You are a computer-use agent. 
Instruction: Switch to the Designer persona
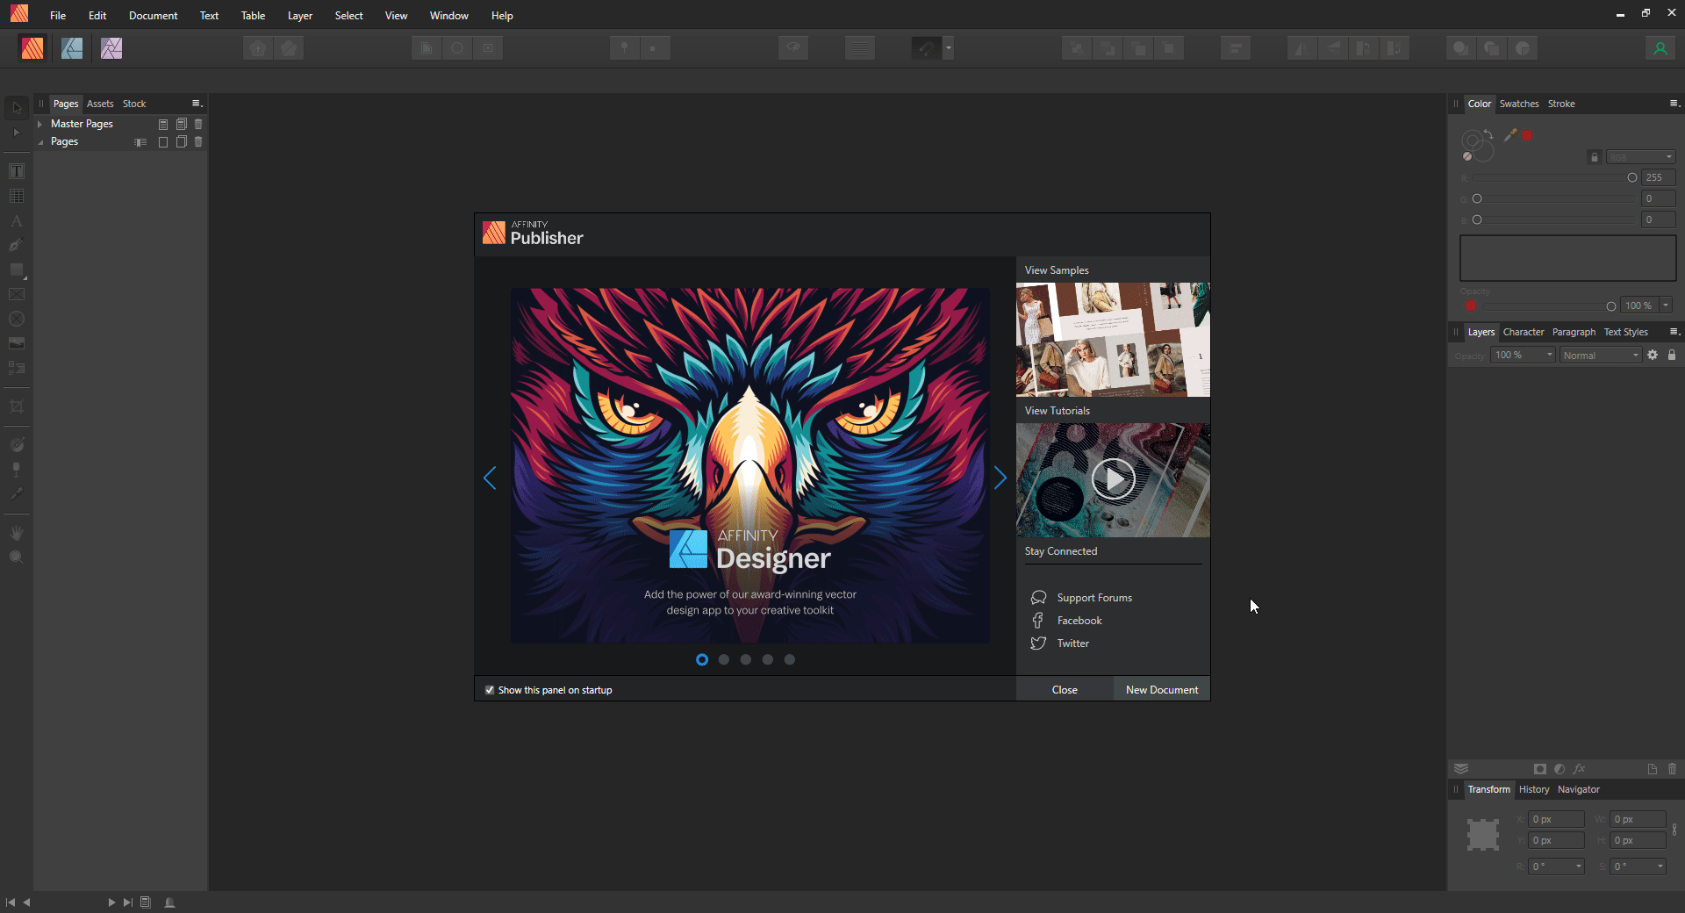72,48
